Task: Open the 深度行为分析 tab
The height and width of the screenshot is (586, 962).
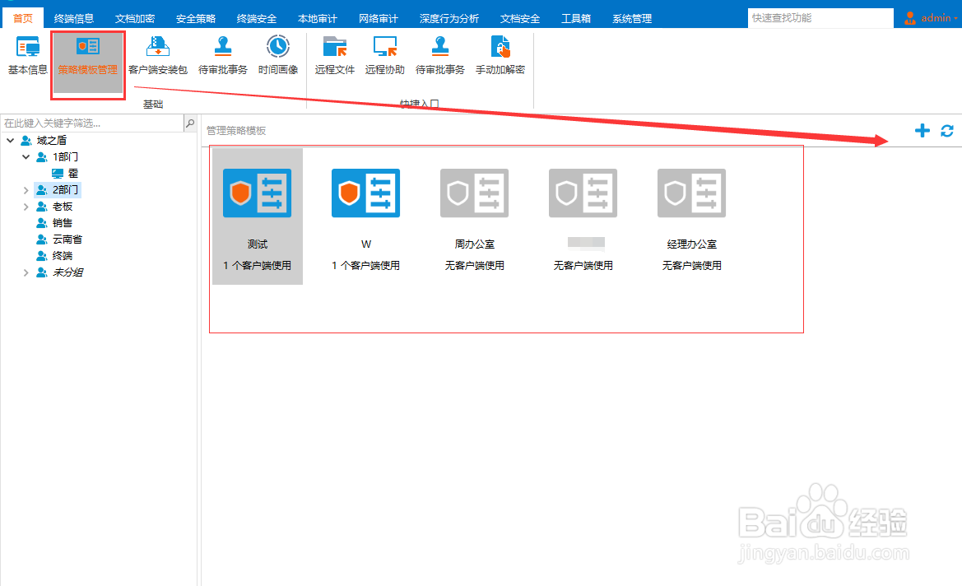Action: 449,18
